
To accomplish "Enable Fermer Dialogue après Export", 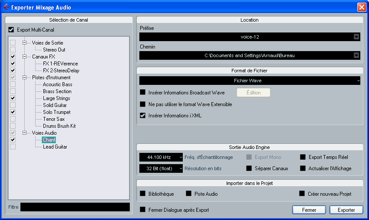I will [143, 210].
